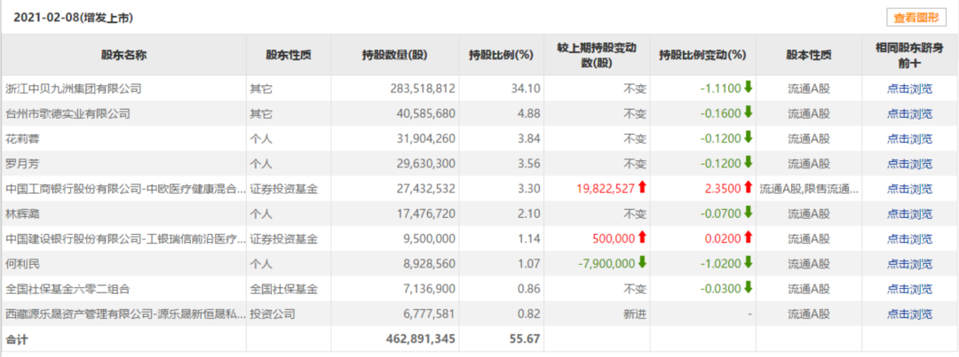This screenshot has width=959, height=357.
Task: Click the green down arrow beside -0.0700
Action: (x=748, y=213)
